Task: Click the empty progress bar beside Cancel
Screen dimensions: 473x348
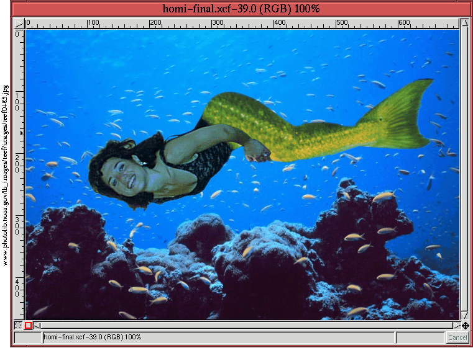Action: click(x=420, y=337)
